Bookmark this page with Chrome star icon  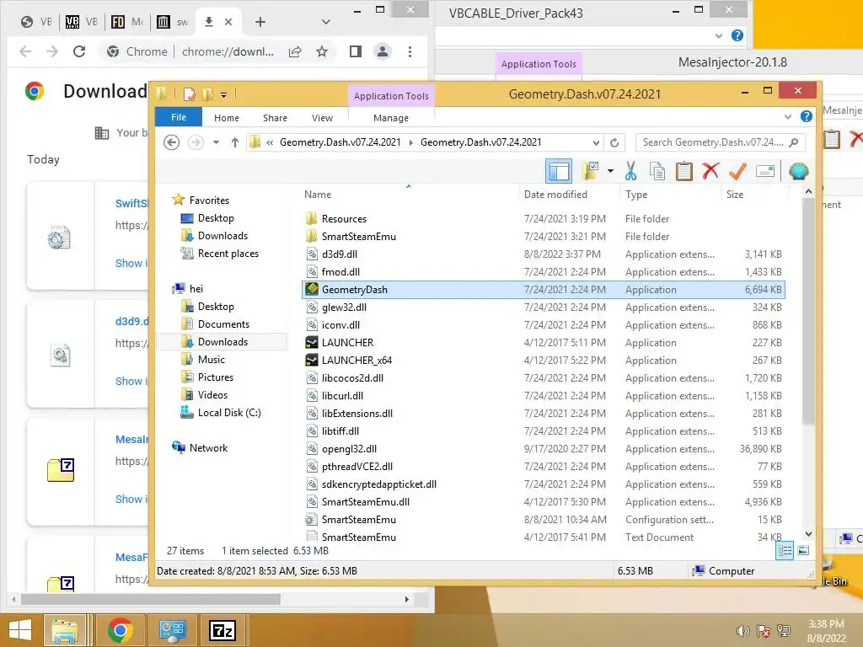(322, 51)
